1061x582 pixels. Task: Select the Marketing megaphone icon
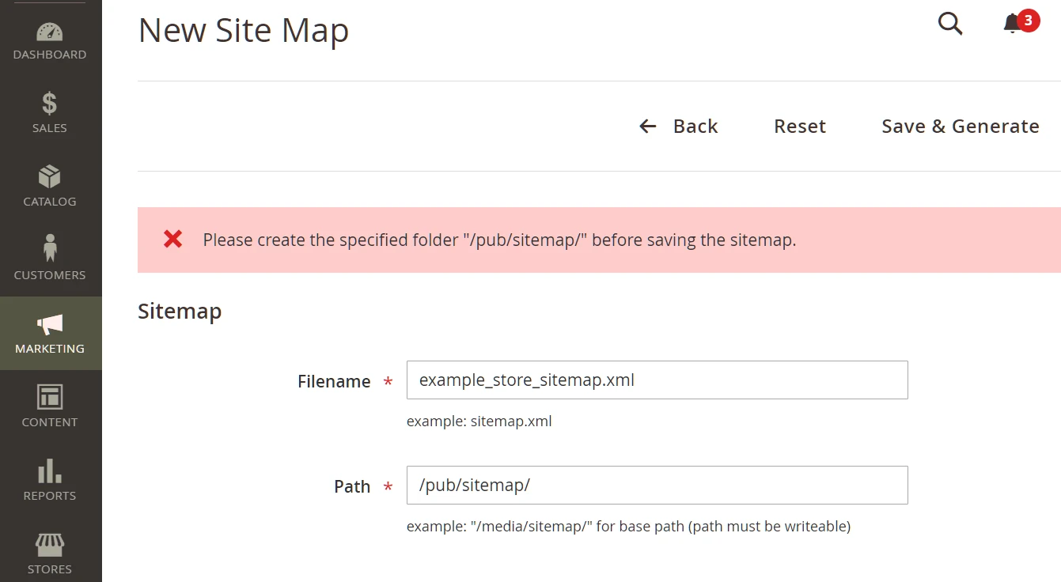(x=49, y=323)
